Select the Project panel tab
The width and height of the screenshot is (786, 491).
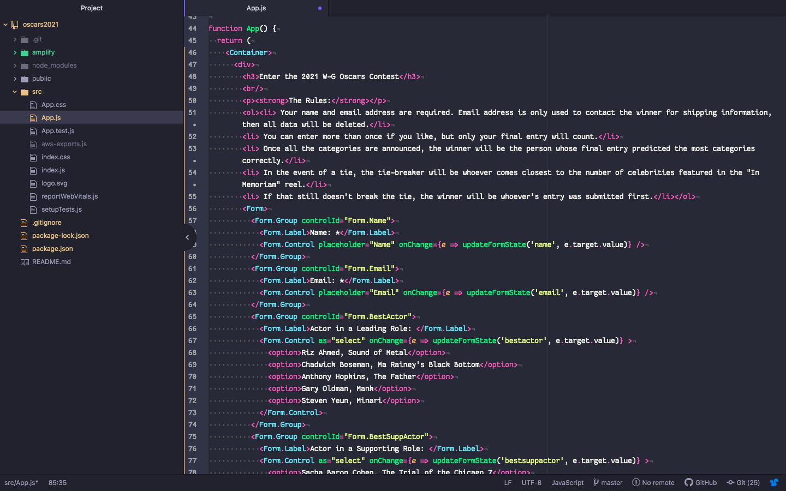tap(92, 8)
